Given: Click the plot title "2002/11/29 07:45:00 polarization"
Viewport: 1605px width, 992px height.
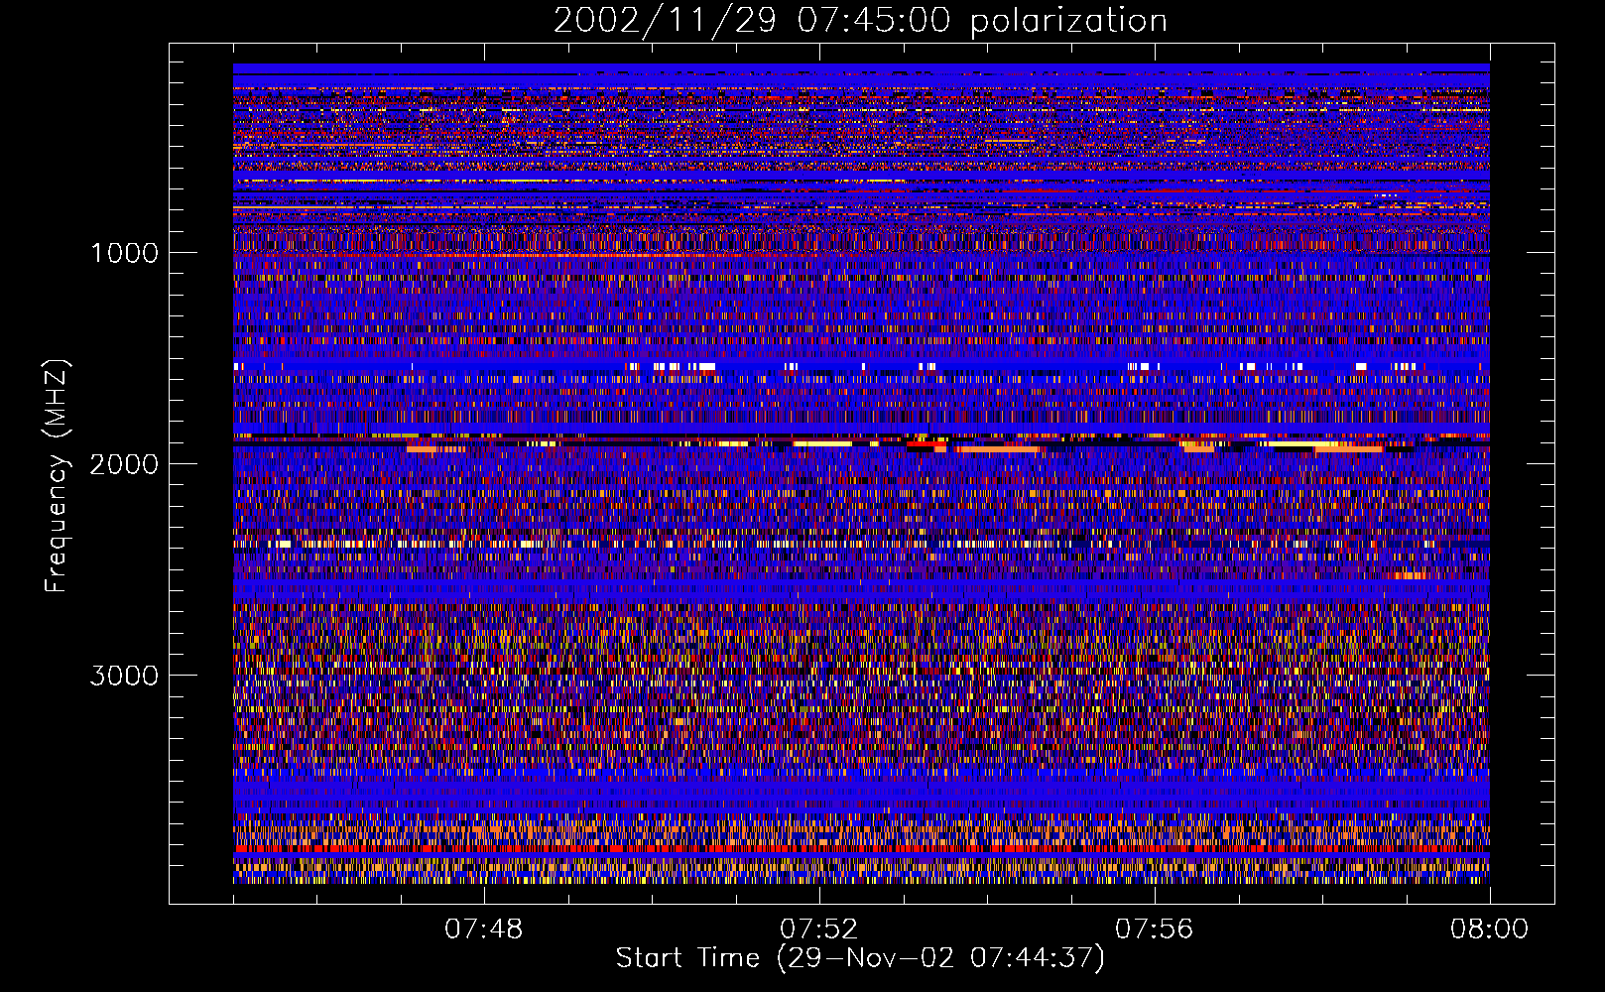Looking at the screenshot, I should click(x=860, y=21).
